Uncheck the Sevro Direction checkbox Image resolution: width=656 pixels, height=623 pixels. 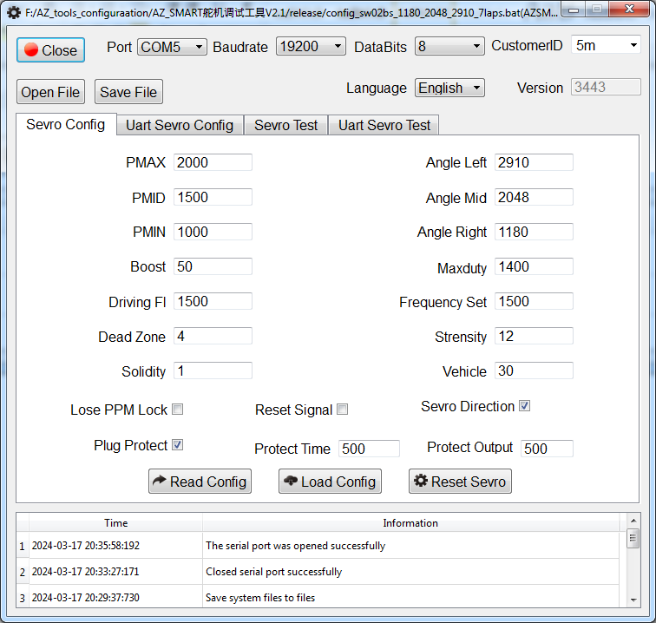(x=524, y=406)
